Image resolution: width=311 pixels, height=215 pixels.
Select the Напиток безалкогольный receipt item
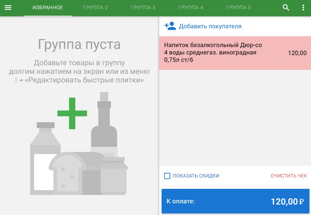(x=213, y=53)
